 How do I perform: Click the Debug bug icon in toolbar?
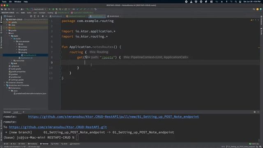pyautogui.click(x=53, y=9)
